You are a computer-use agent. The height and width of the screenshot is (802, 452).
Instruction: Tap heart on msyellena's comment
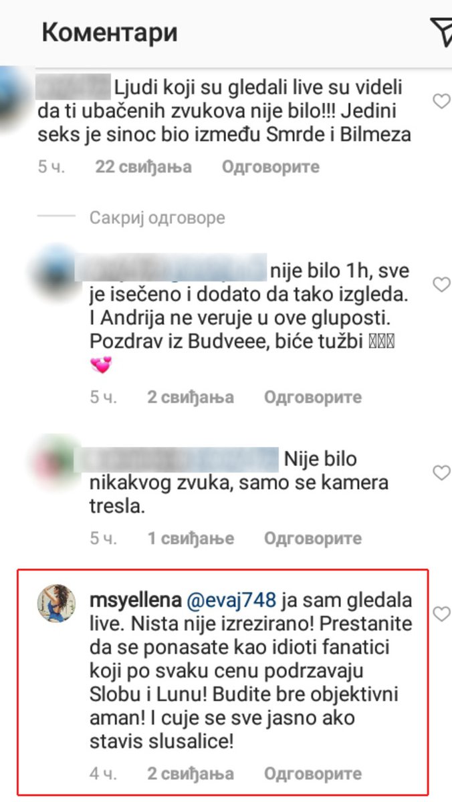point(441,614)
